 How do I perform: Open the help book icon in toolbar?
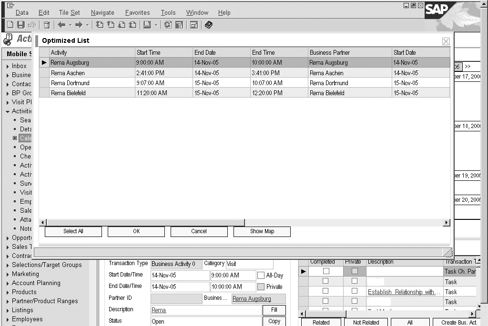click(209, 25)
